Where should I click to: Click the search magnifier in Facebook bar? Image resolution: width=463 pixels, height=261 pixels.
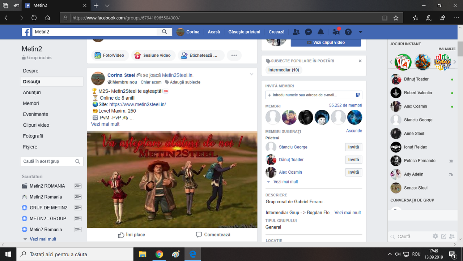[x=164, y=32]
